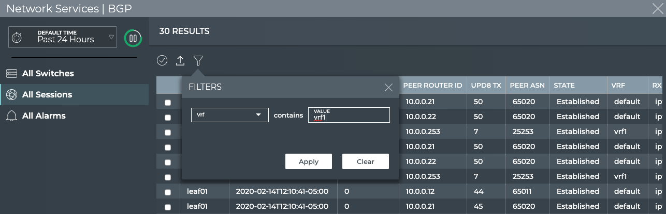Click the green pause refresh icon
Viewport: 666px width, 214px height.
(133, 38)
